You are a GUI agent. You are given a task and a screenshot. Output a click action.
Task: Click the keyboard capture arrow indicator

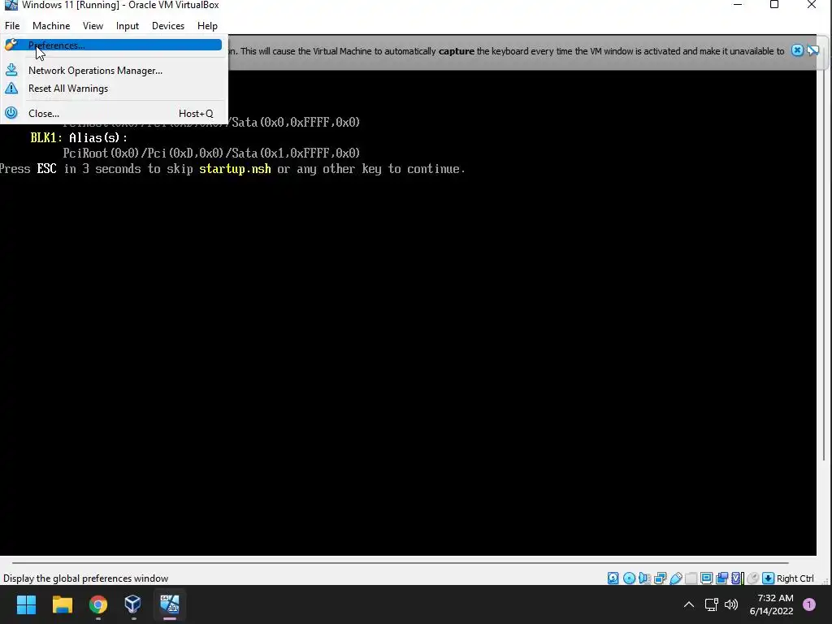[x=768, y=578]
